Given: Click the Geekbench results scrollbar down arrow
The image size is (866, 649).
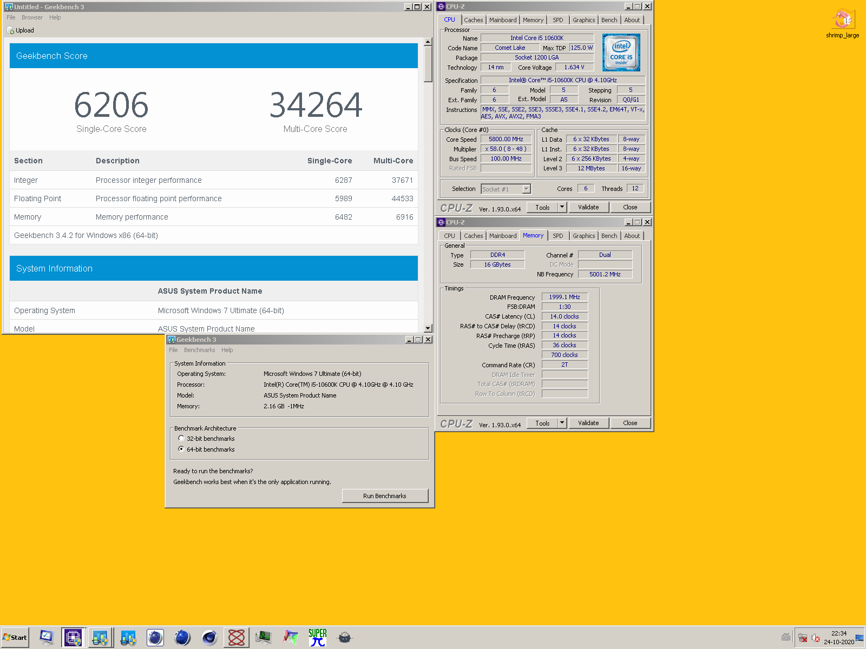Looking at the screenshot, I should click(428, 328).
